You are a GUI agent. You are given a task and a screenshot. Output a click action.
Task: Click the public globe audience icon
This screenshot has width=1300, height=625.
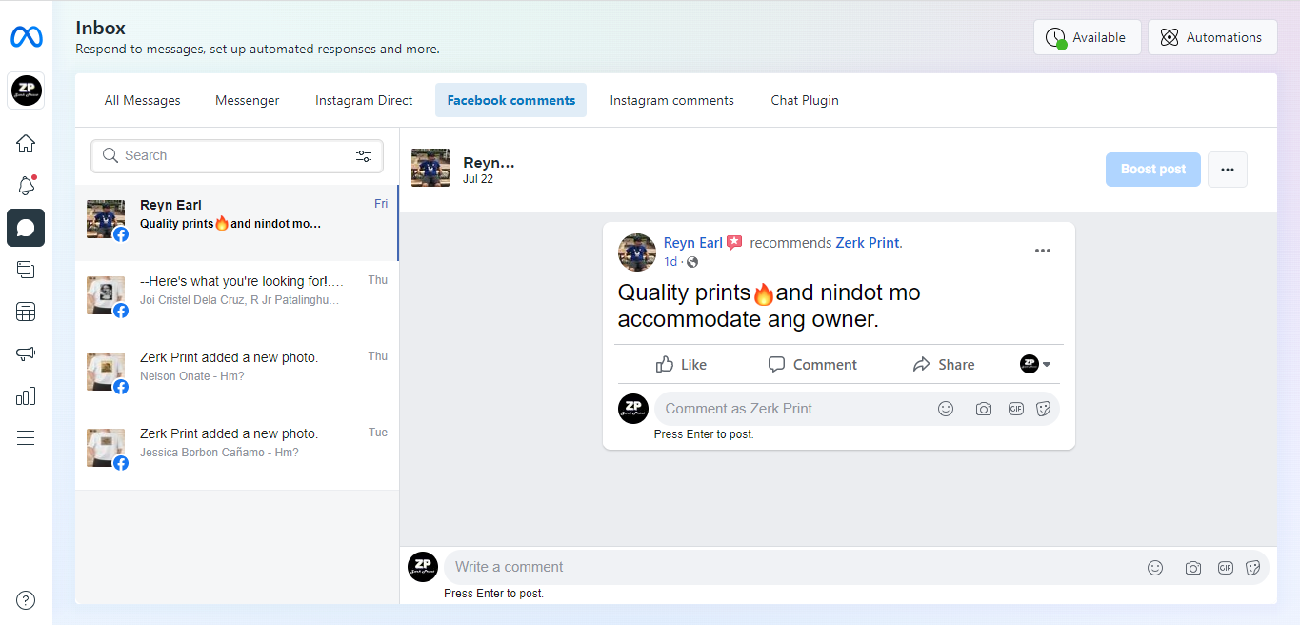pyautogui.click(x=692, y=262)
